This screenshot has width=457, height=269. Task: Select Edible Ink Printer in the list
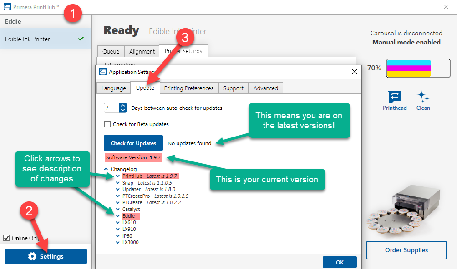pyautogui.click(x=46, y=39)
